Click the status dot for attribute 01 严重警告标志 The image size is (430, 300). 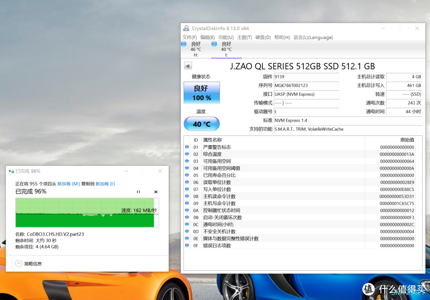187,147
